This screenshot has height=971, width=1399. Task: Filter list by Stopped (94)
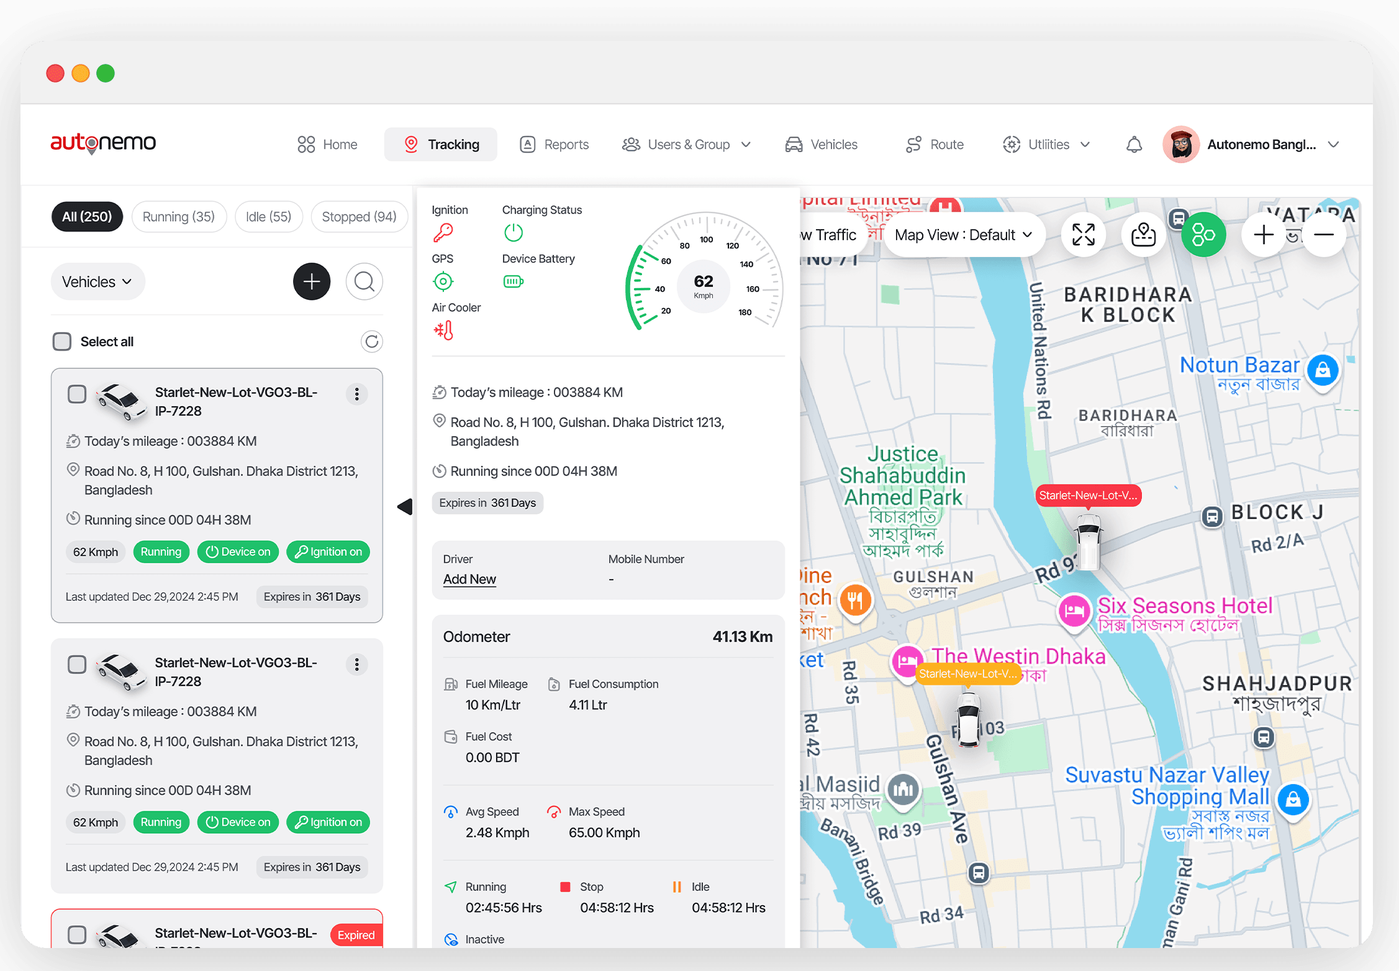pos(359,217)
